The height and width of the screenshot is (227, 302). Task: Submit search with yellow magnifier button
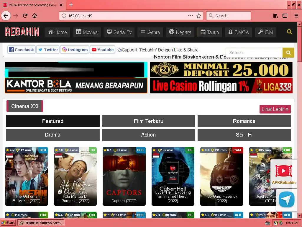[288, 53]
